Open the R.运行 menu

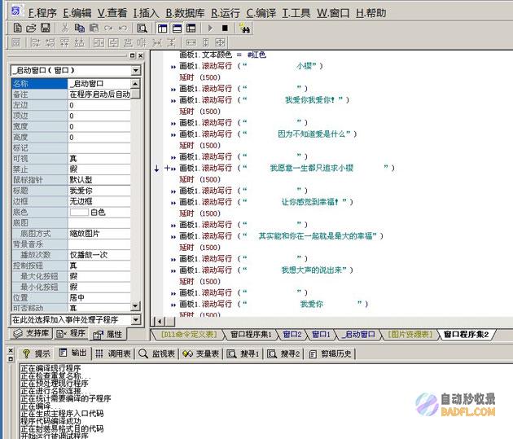point(225,13)
